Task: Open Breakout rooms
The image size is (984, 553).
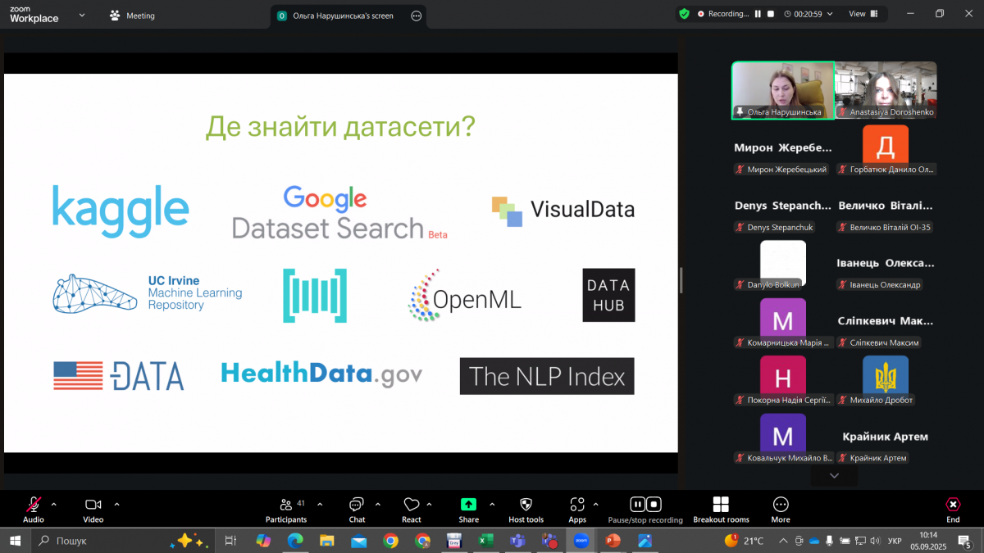Action: tap(721, 509)
